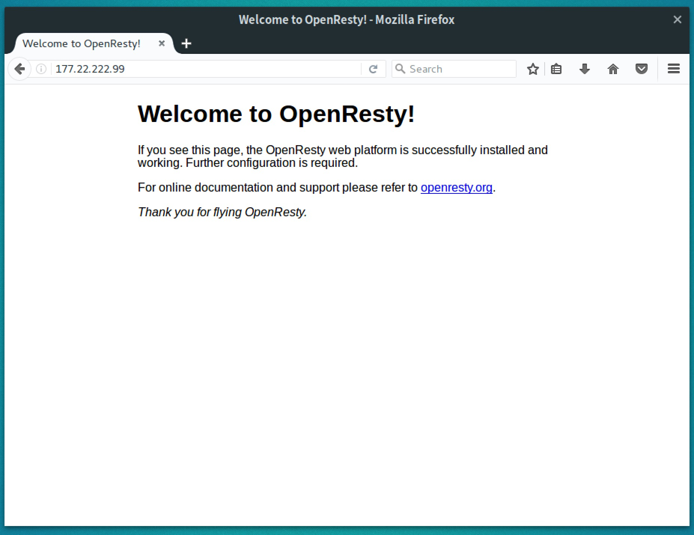The image size is (694, 535).
Task: Open the downloads arrow icon
Action: pos(585,69)
